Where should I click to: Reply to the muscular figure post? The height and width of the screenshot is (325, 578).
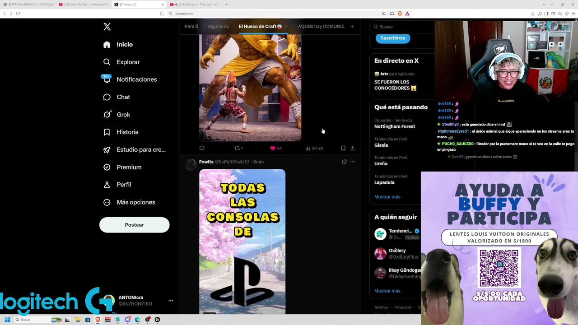(x=202, y=148)
